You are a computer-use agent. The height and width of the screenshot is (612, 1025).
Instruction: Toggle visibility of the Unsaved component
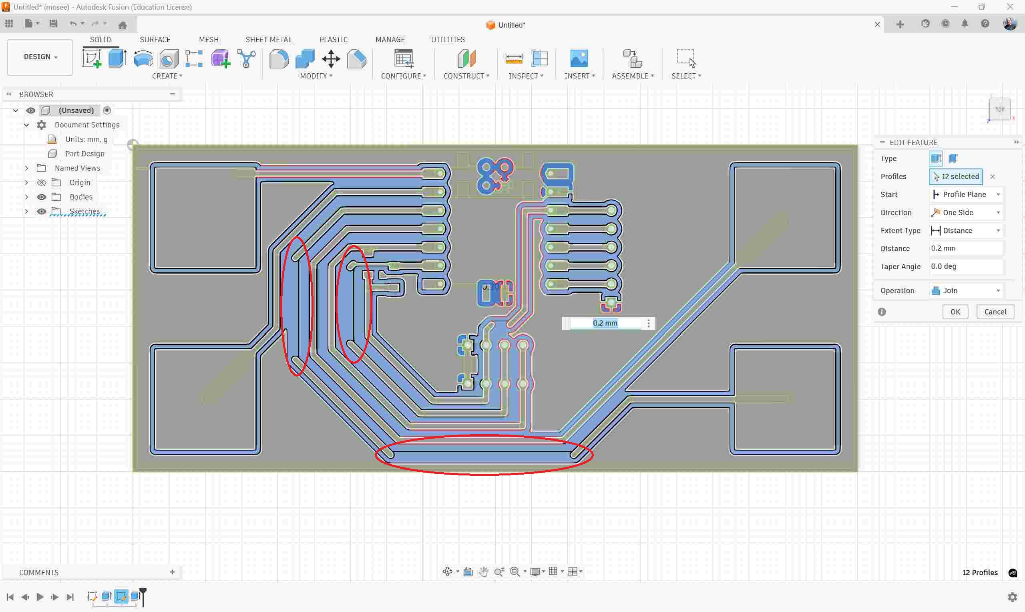(x=30, y=111)
